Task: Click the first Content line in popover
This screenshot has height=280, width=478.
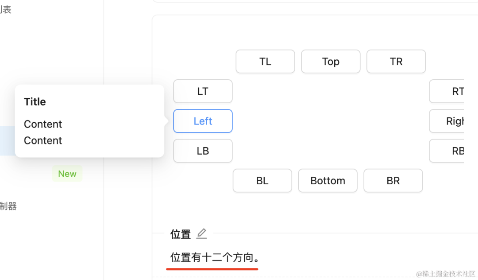Action: [43, 124]
